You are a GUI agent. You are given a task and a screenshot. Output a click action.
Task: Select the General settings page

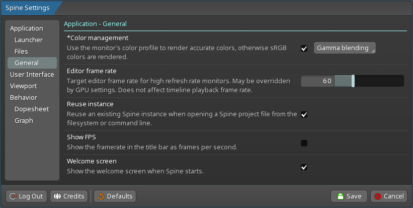click(x=27, y=63)
